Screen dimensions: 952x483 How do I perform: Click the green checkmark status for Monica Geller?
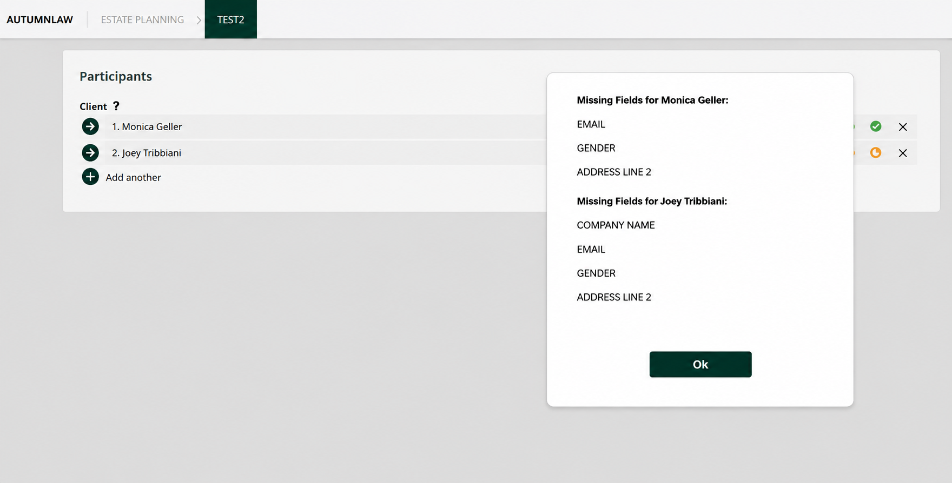pyautogui.click(x=876, y=126)
